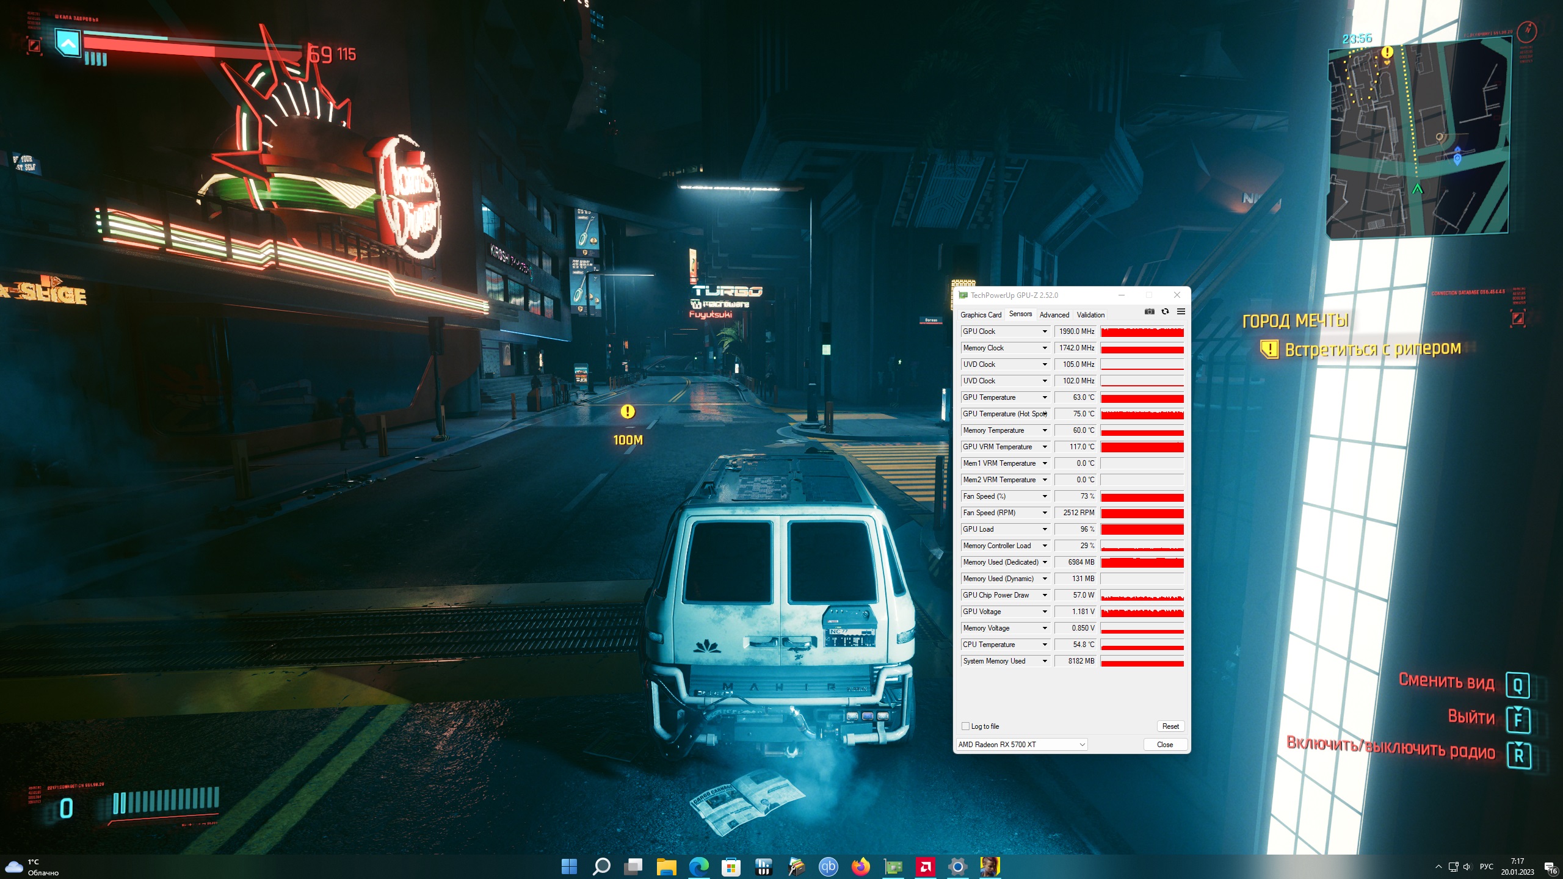Click the GPU-Z screenshot camera icon

pyautogui.click(x=1149, y=311)
